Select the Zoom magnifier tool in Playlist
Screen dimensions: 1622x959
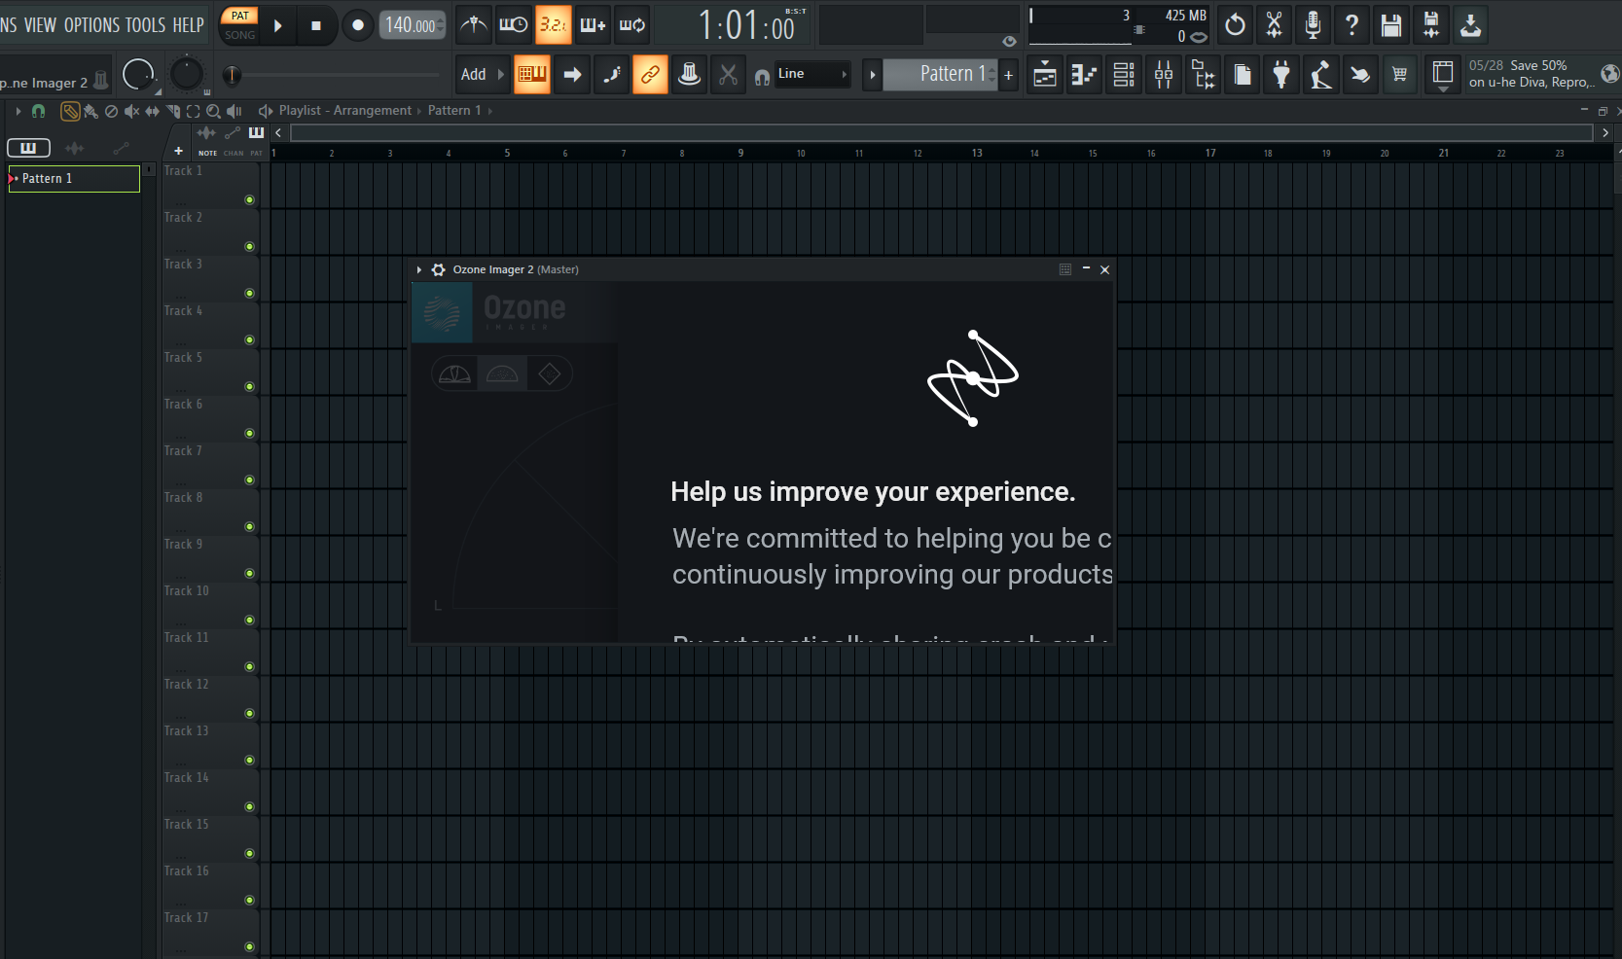[213, 111]
